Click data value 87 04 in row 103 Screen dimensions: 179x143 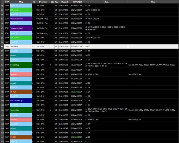(88, 101)
